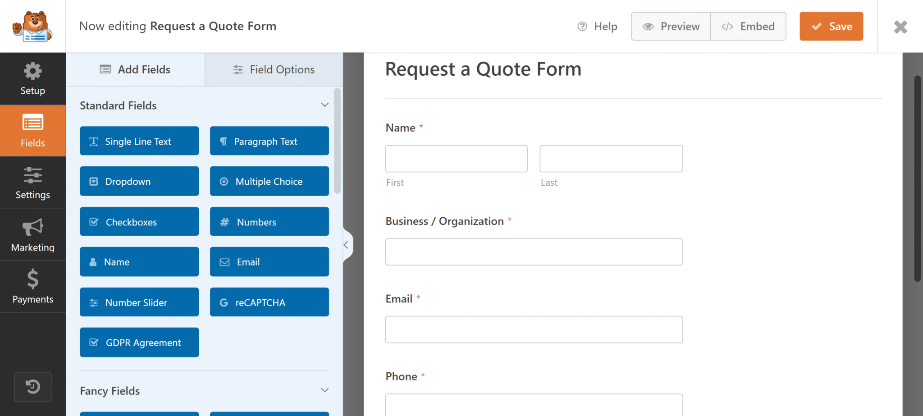Switch to the Add Fields tab
Image resolution: width=923 pixels, height=416 pixels.
point(135,69)
